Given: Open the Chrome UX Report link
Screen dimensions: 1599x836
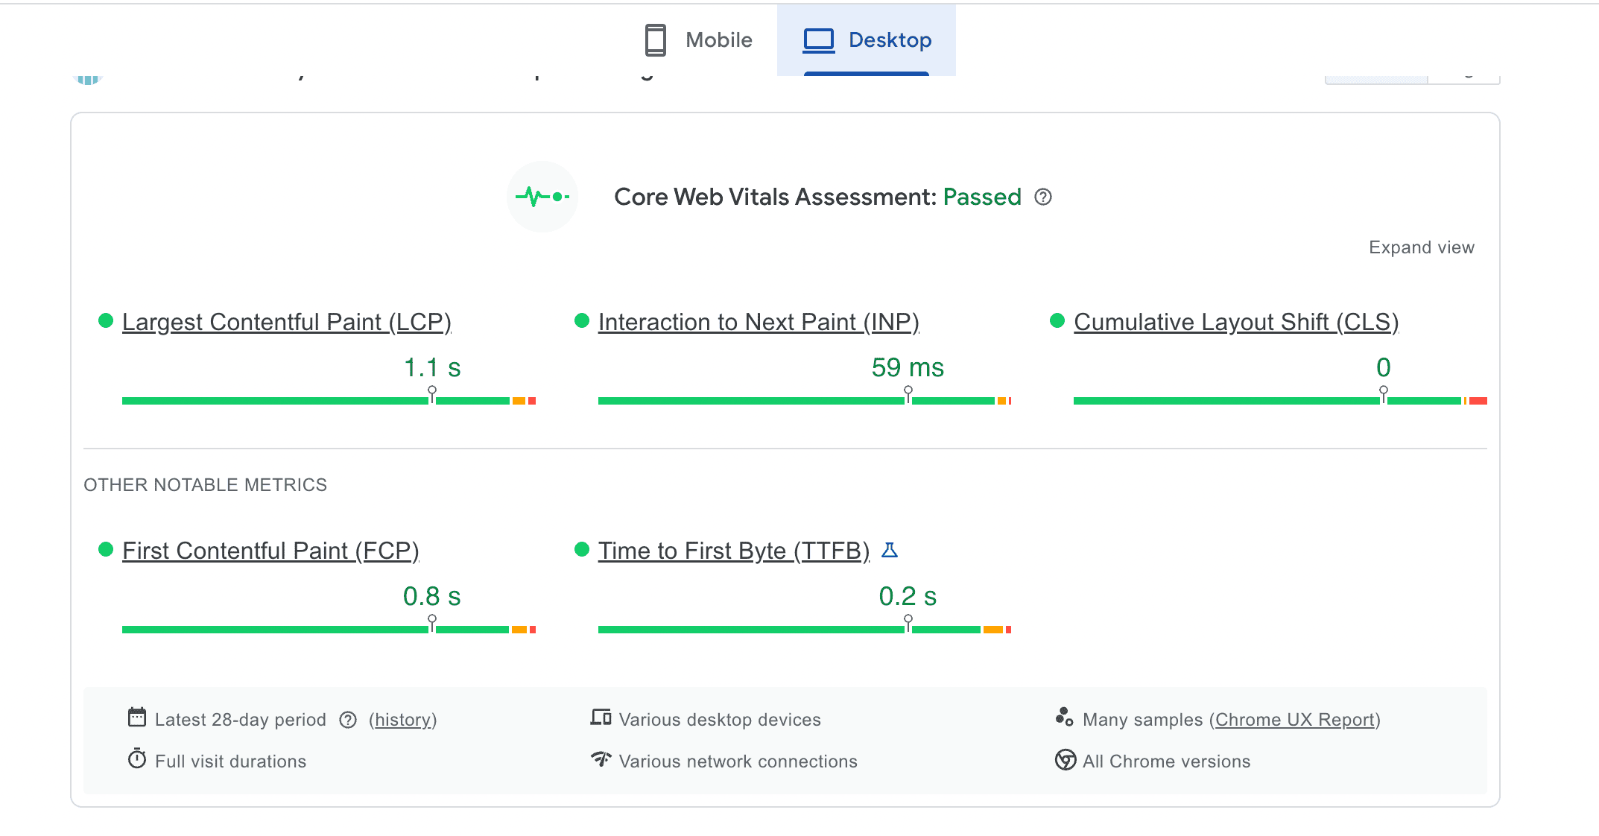Looking at the screenshot, I should click(x=1294, y=720).
